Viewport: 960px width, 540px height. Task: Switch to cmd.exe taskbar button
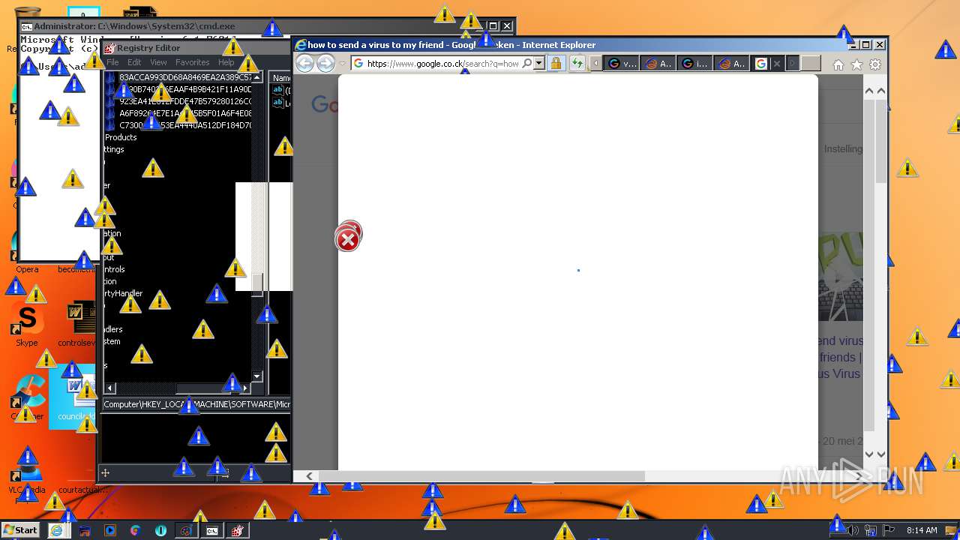(212, 530)
